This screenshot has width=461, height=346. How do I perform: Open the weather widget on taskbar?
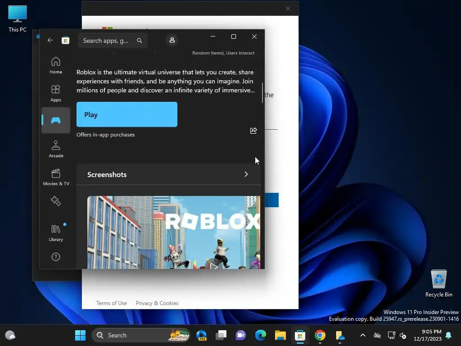10,335
